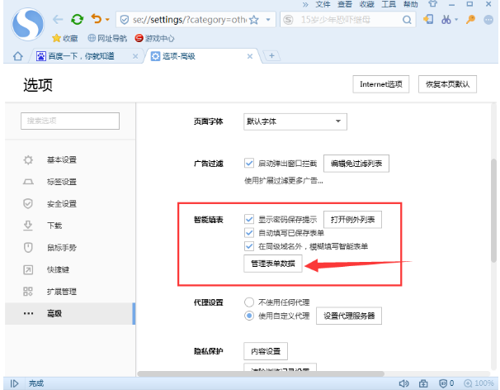Click the security shield in address bar

[125, 20]
